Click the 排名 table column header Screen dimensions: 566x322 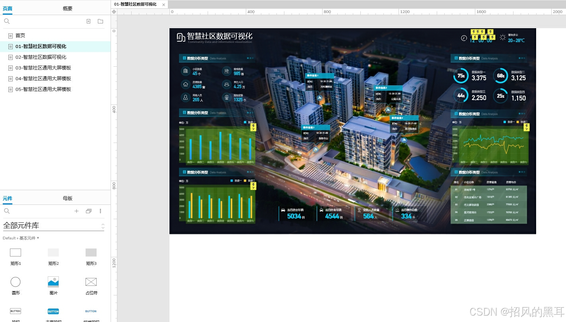click(x=456, y=182)
